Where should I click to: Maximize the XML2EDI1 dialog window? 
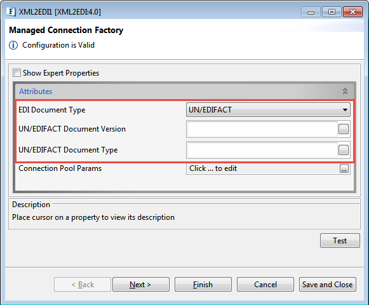pyautogui.click(x=332, y=12)
